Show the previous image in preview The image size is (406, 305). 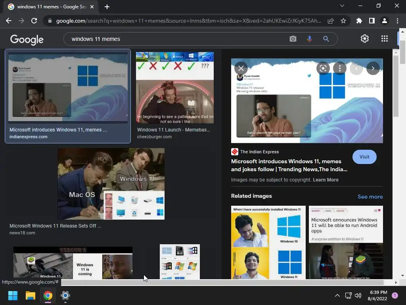[356, 68]
